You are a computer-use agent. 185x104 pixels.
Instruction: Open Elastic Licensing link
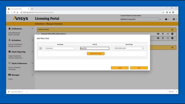[14, 35]
